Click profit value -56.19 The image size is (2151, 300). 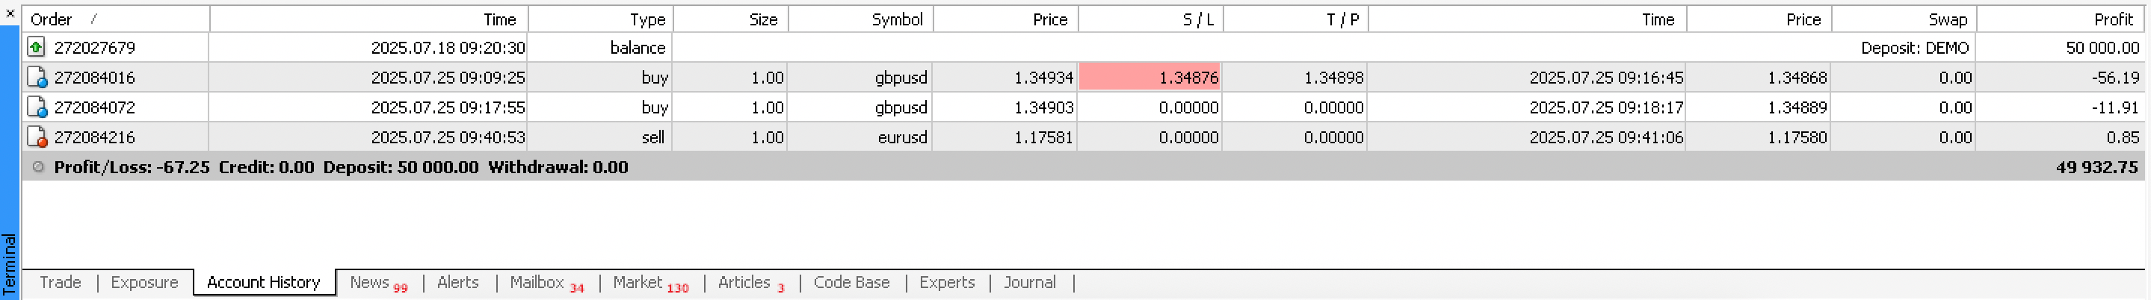point(2115,78)
